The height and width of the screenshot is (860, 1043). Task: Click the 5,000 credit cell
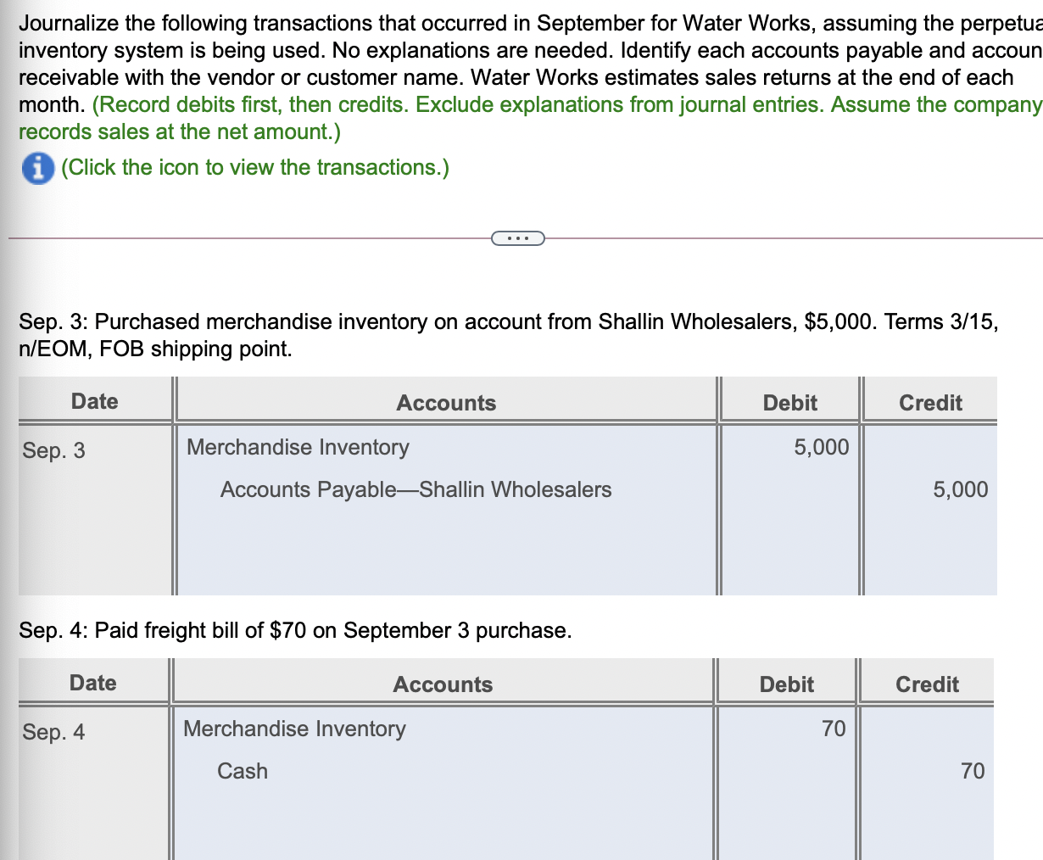pyautogui.click(x=930, y=489)
